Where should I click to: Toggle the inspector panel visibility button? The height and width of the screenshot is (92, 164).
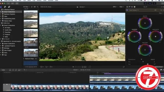click(154, 3)
